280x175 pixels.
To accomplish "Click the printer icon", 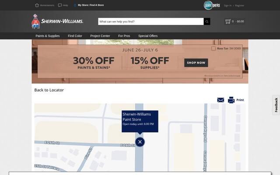I will [231, 100].
